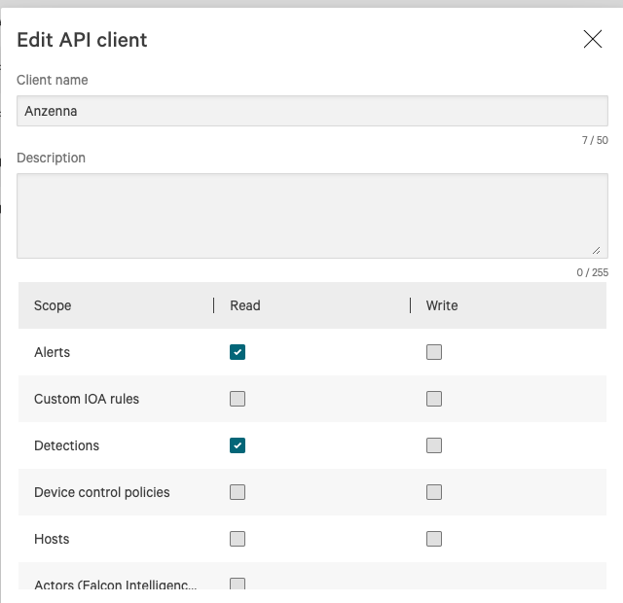Click the Read column header
The height and width of the screenshot is (603, 623).
coord(245,305)
